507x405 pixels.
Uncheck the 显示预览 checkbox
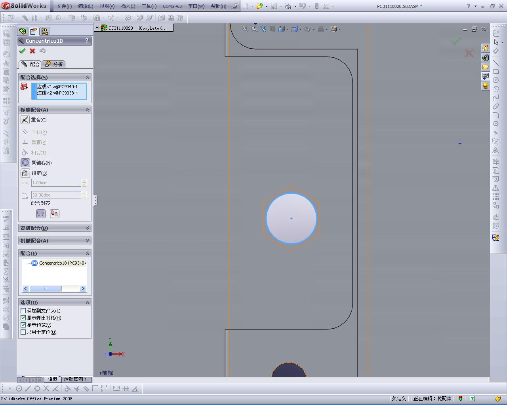pyautogui.click(x=23, y=325)
